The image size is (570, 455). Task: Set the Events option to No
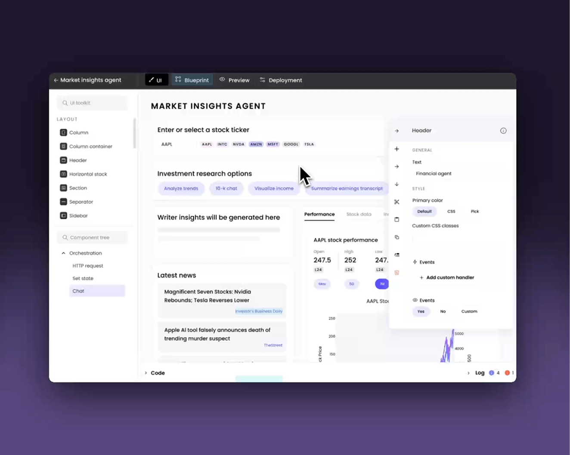(443, 311)
